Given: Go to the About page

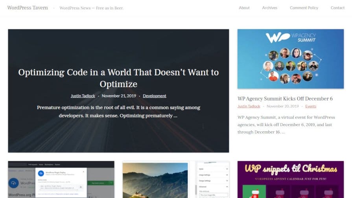Looking at the screenshot, I should [244, 8].
